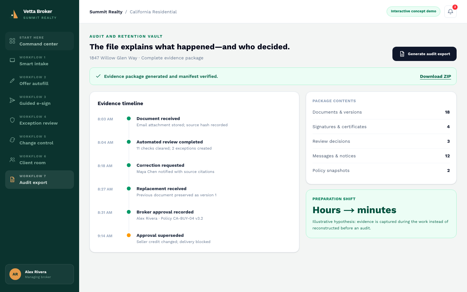Click the checkmark icon in the verified banner
The image size is (467, 292).
click(98, 76)
